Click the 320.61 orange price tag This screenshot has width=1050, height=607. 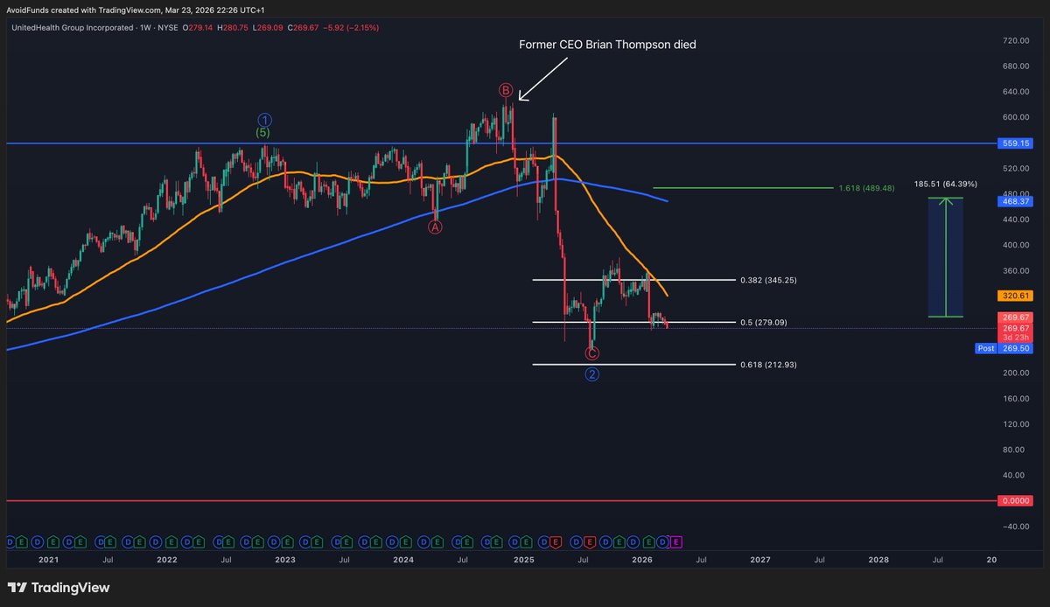1013,296
